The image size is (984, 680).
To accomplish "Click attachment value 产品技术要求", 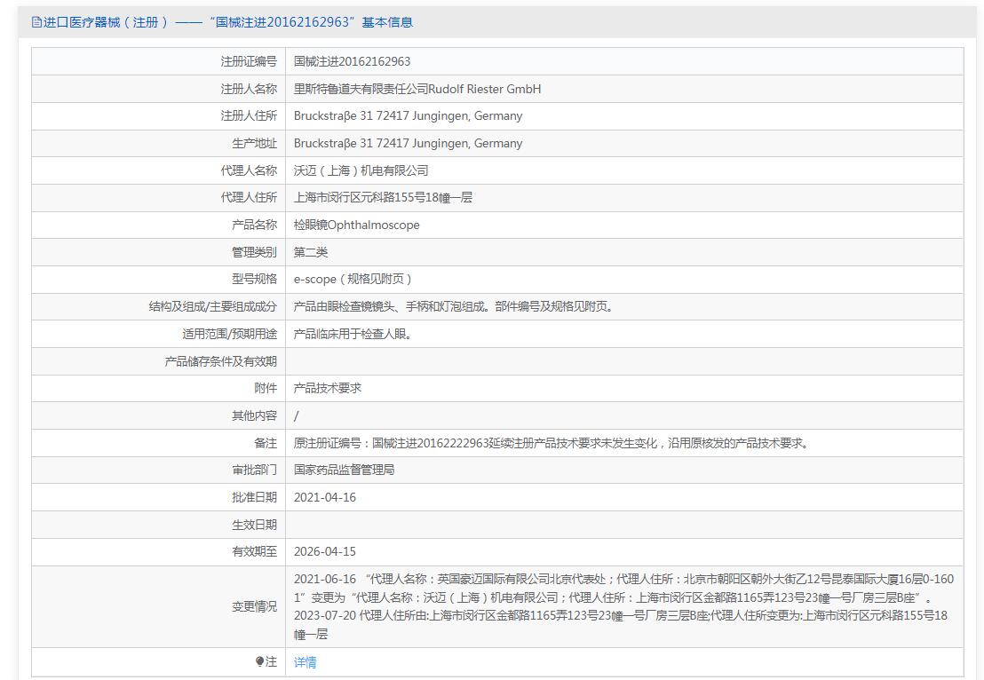I will coord(328,388).
